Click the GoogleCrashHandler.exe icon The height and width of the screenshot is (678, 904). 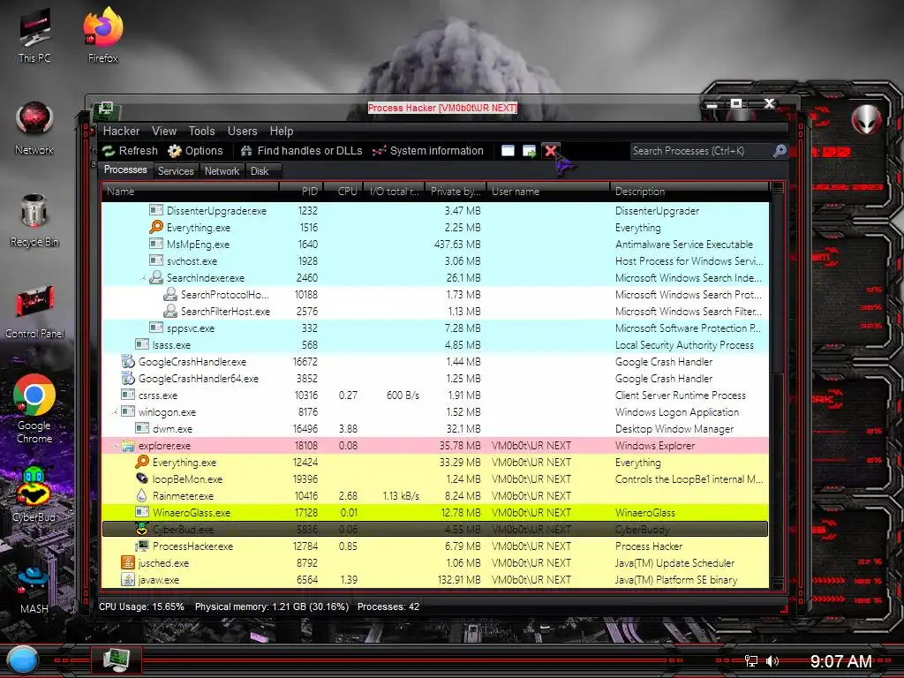pos(128,361)
